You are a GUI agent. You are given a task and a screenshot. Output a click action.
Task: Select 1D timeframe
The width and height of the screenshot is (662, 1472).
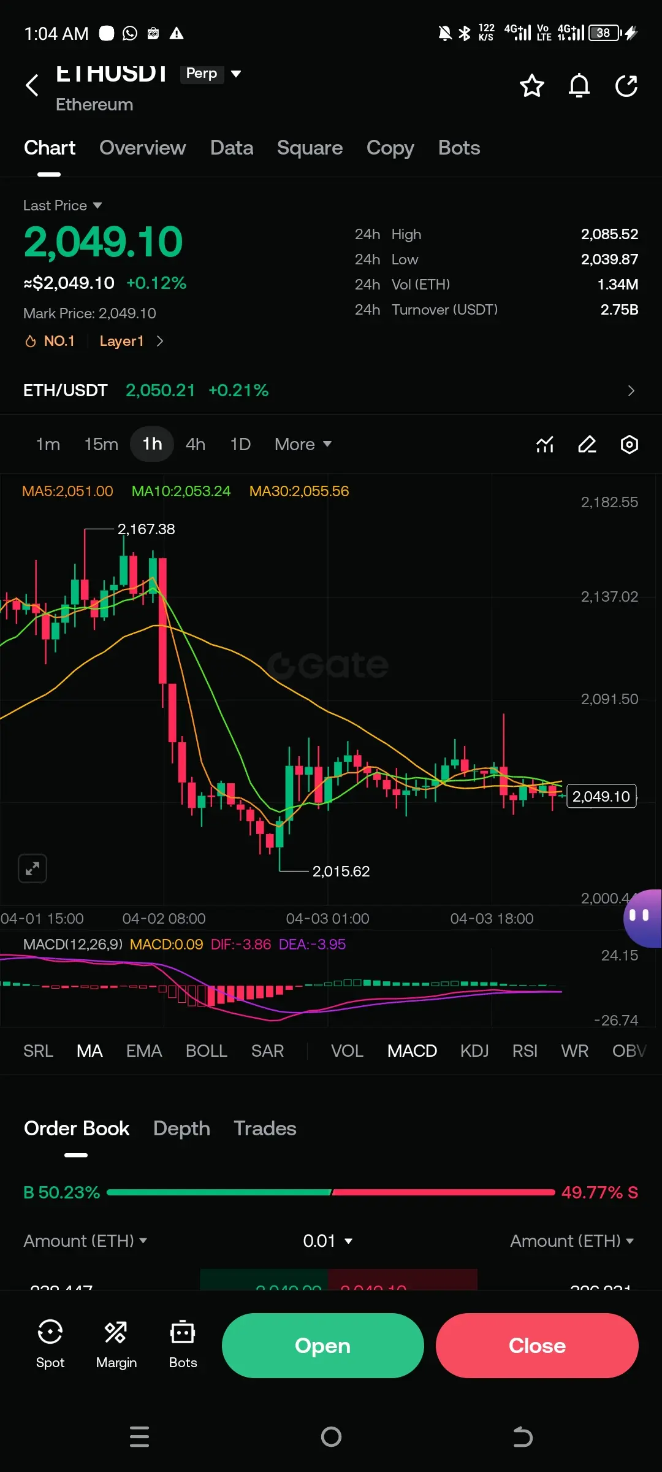pyautogui.click(x=240, y=444)
